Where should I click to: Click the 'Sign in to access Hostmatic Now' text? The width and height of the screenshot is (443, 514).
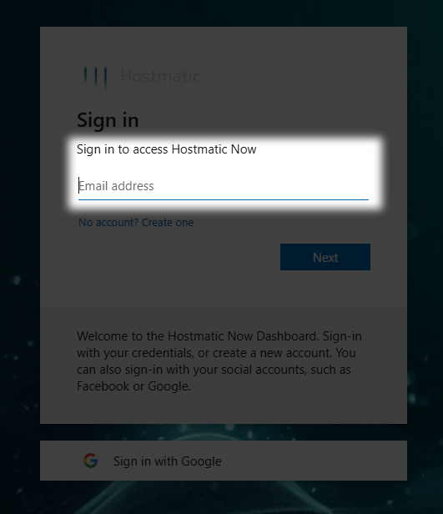pyautogui.click(x=167, y=149)
